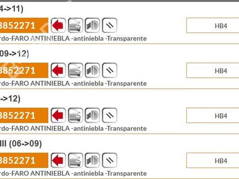Select fog lamp icon in the first row
Image resolution: width=239 pixels, height=179 pixels.
(92, 25)
